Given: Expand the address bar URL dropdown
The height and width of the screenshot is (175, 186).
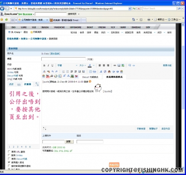Looking at the screenshot, I should click(x=130, y=9).
